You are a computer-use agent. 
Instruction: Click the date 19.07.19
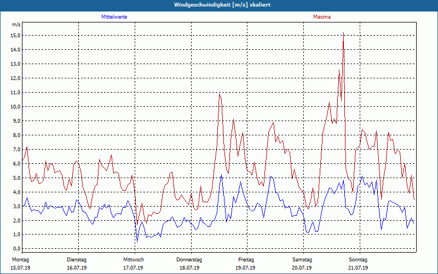245,268
